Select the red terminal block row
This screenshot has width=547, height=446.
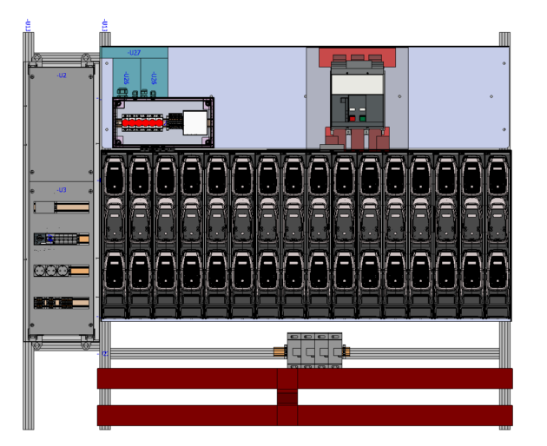pyautogui.click(x=142, y=123)
